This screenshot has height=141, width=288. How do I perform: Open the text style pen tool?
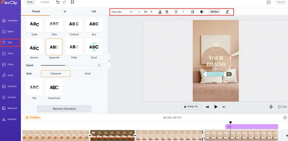[x=227, y=12]
